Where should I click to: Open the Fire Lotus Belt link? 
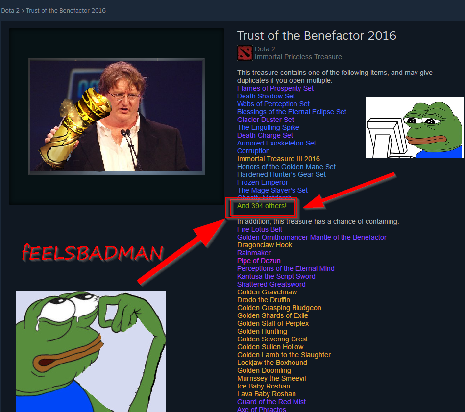[260, 229]
